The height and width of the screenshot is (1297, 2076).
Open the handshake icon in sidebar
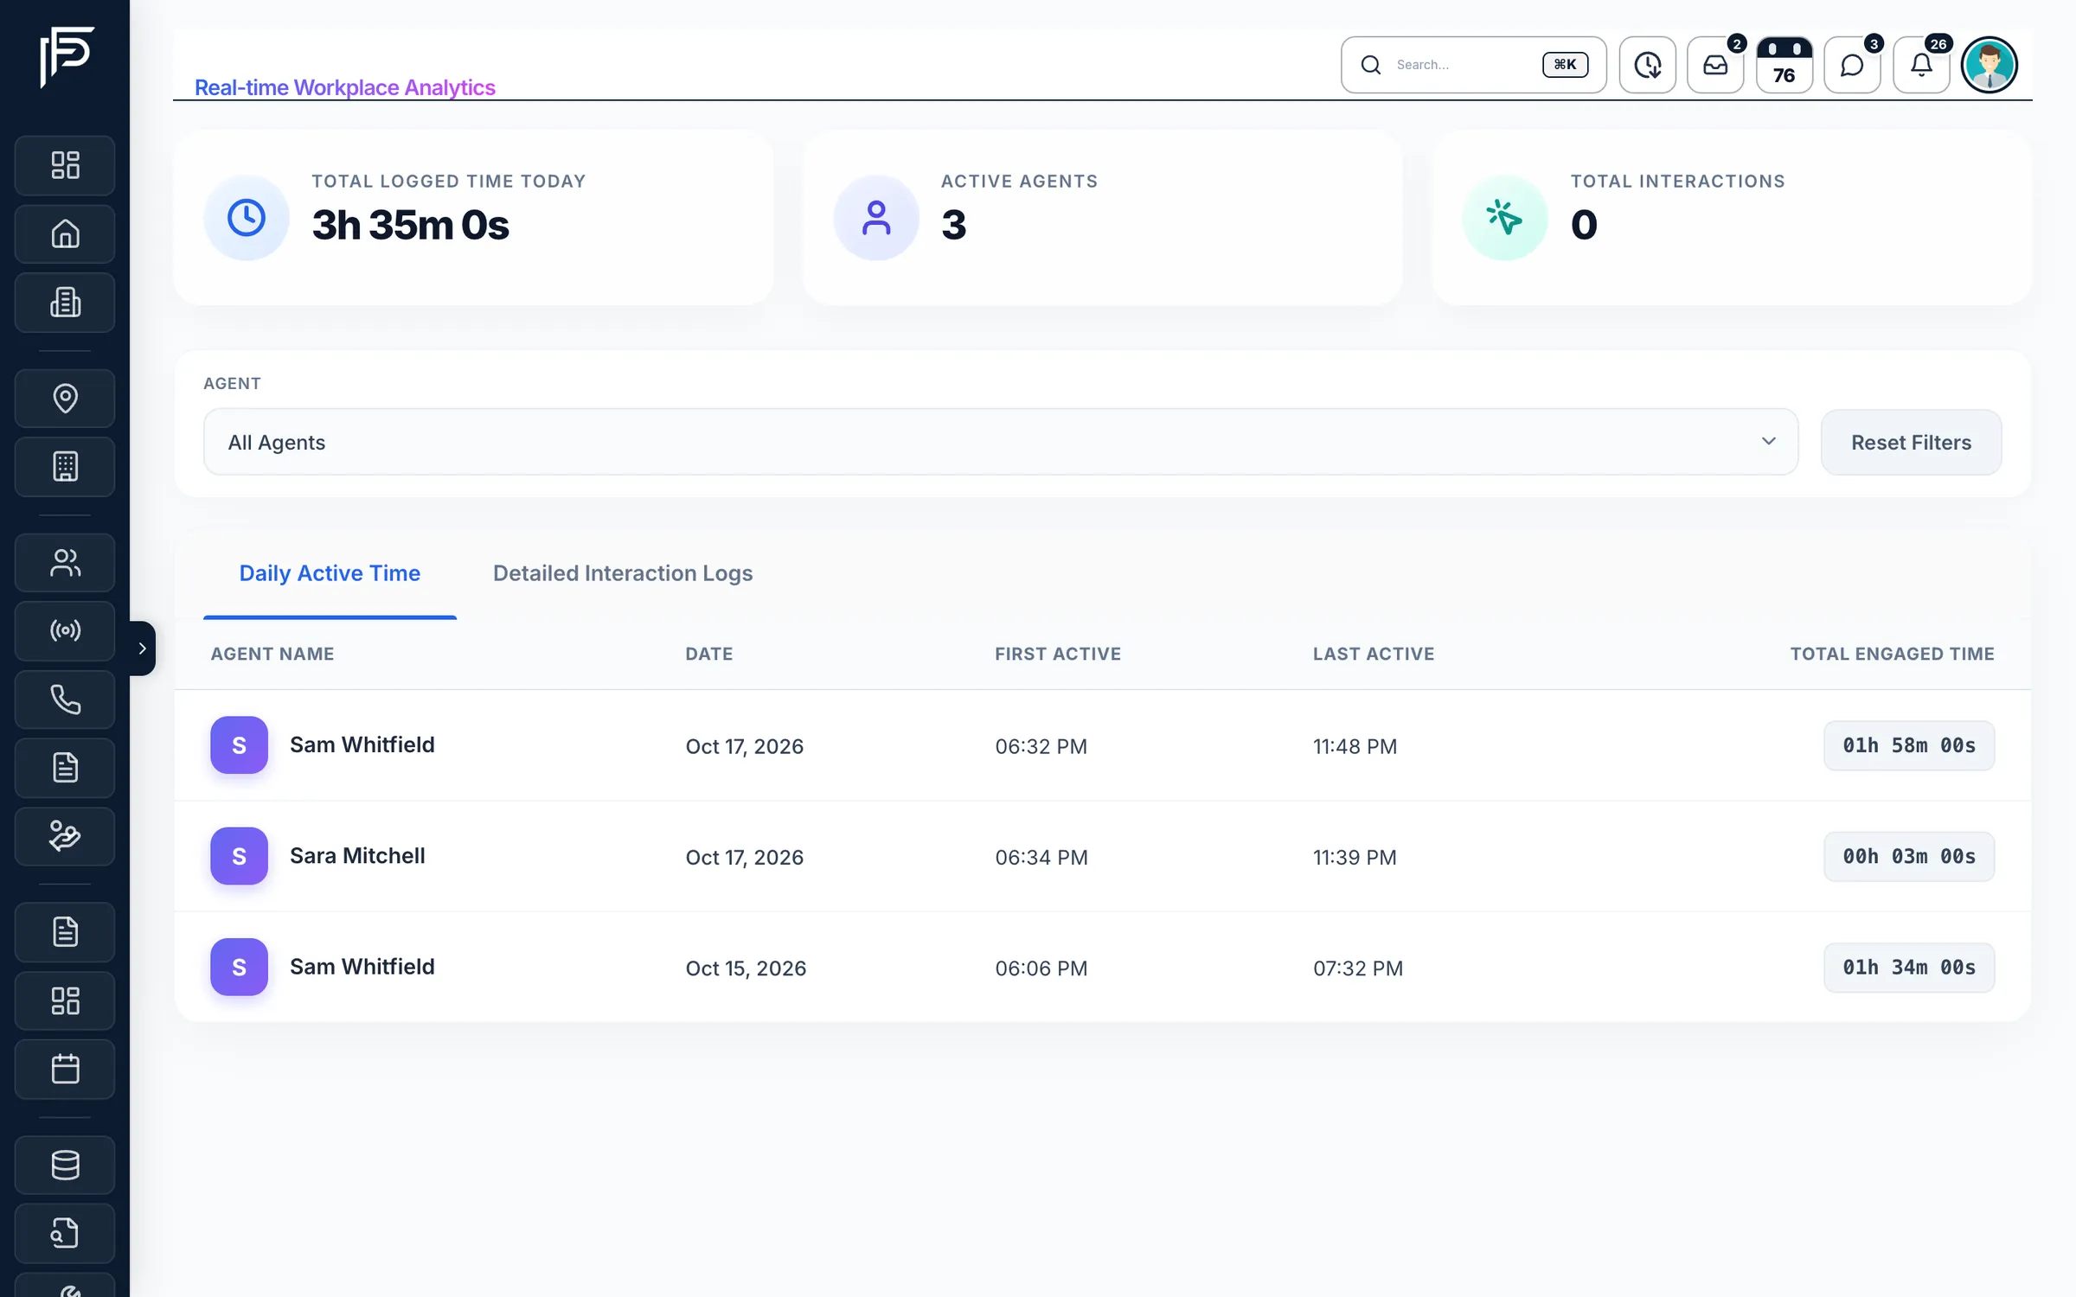(x=65, y=836)
